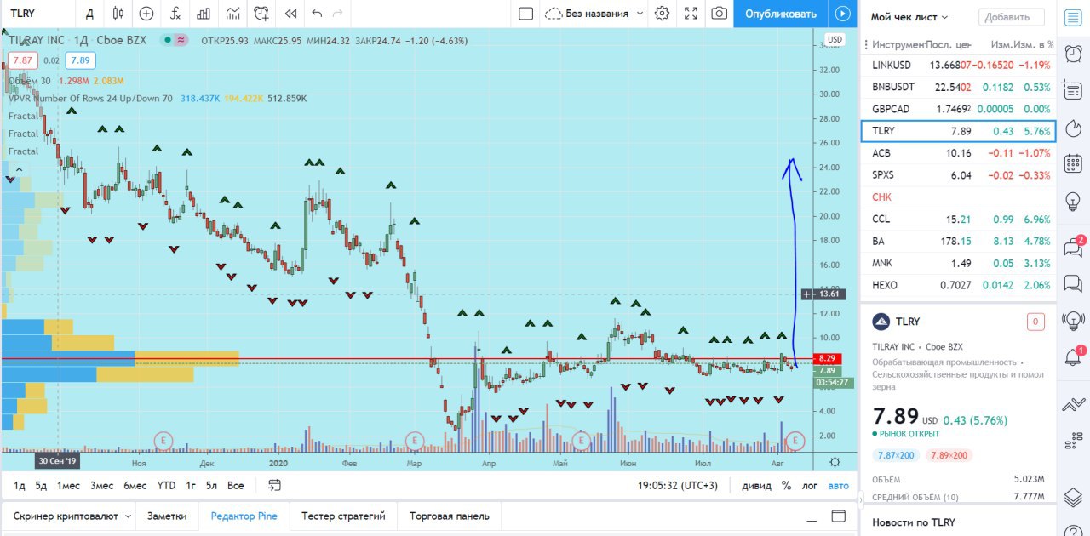Toggle percent scale mode
1090x536 pixels.
[786, 486]
